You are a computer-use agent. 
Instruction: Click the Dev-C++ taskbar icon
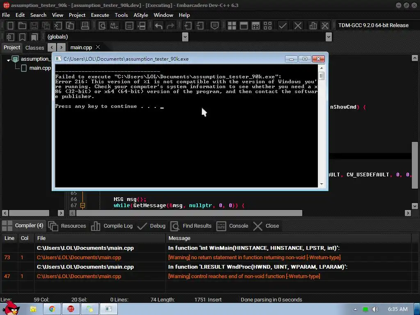(x=71, y=309)
